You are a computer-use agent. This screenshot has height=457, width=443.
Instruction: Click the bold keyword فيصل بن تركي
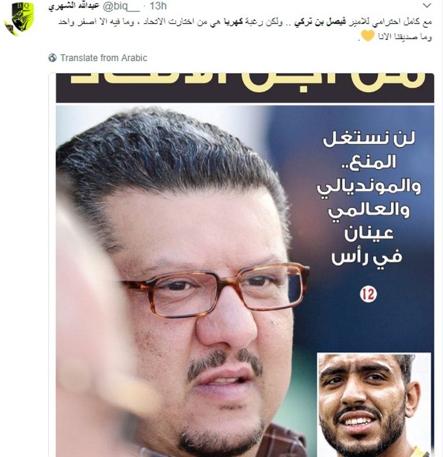320,22
